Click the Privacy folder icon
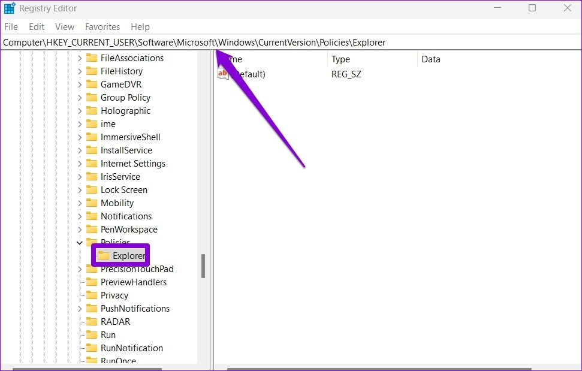 [x=92, y=295]
